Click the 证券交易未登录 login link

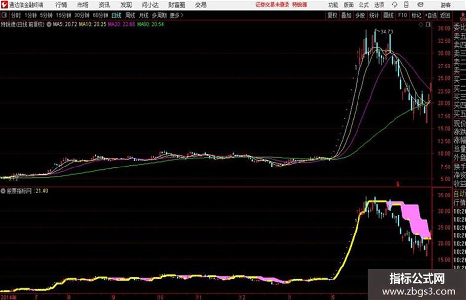click(x=273, y=5)
